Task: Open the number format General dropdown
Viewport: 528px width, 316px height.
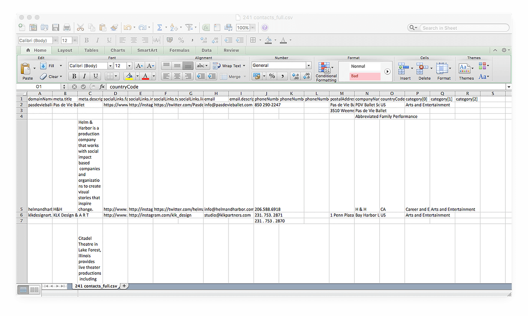Action: 309,66
